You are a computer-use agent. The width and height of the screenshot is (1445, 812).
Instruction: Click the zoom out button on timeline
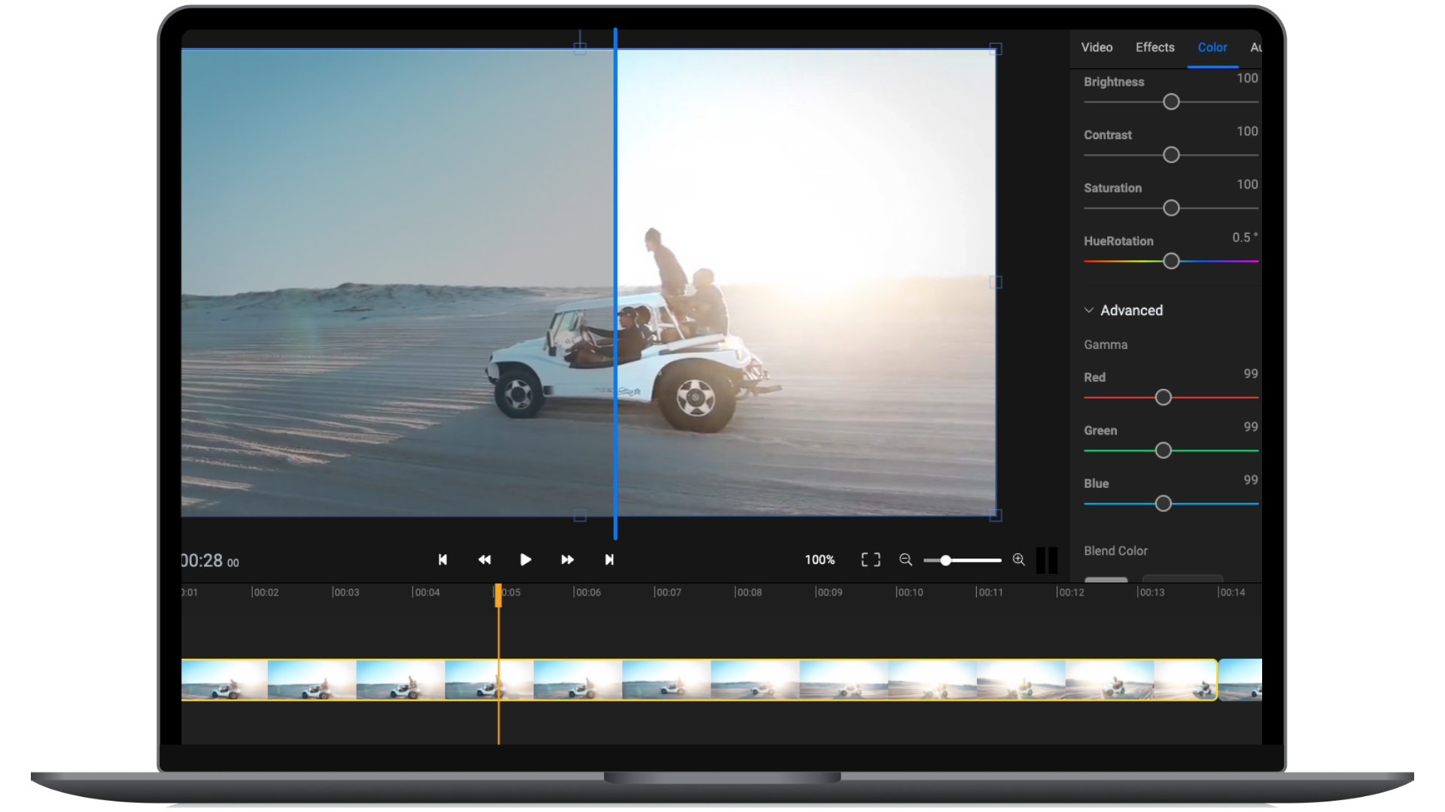point(906,560)
